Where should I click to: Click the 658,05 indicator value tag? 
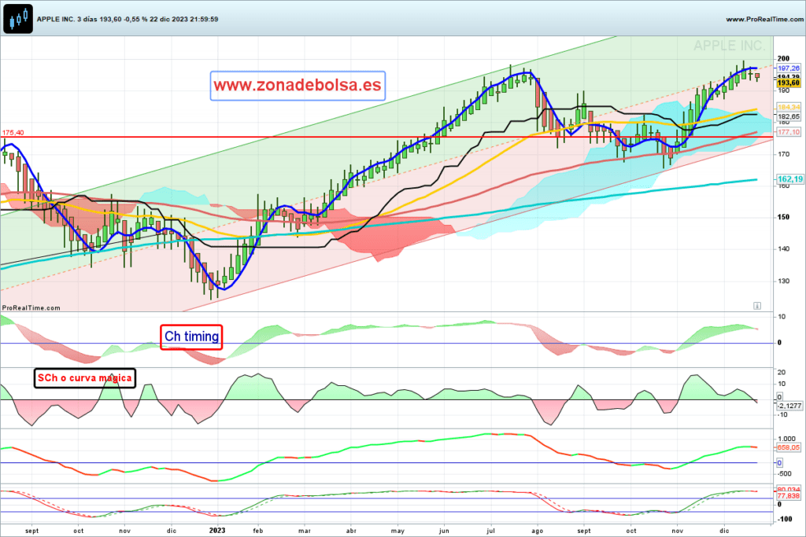pos(788,447)
